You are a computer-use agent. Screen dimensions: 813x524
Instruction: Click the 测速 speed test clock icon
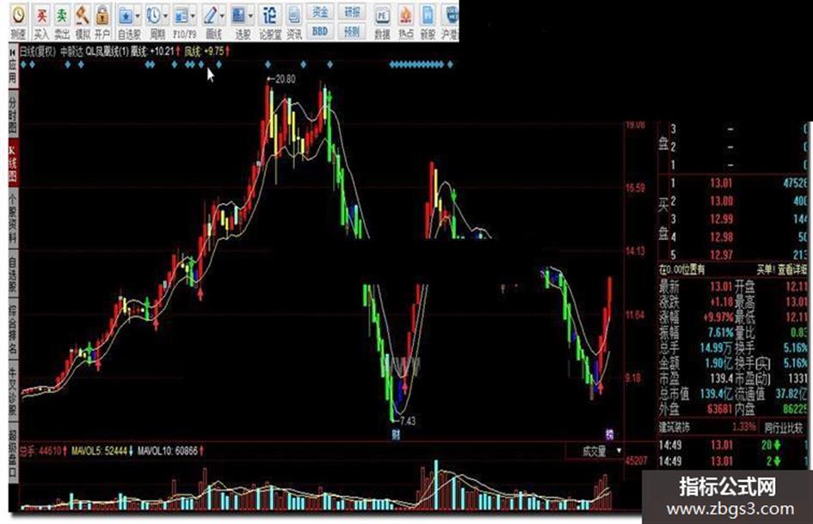[x=18, y=15]
